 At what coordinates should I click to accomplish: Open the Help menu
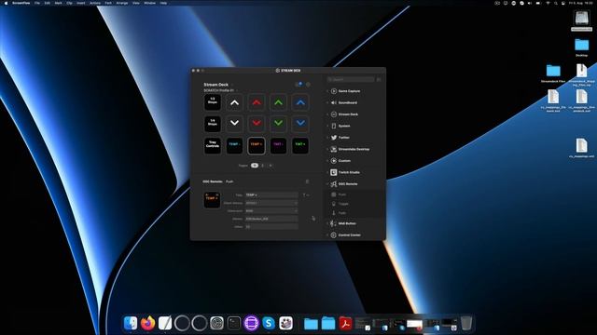(x=163, y=3)
